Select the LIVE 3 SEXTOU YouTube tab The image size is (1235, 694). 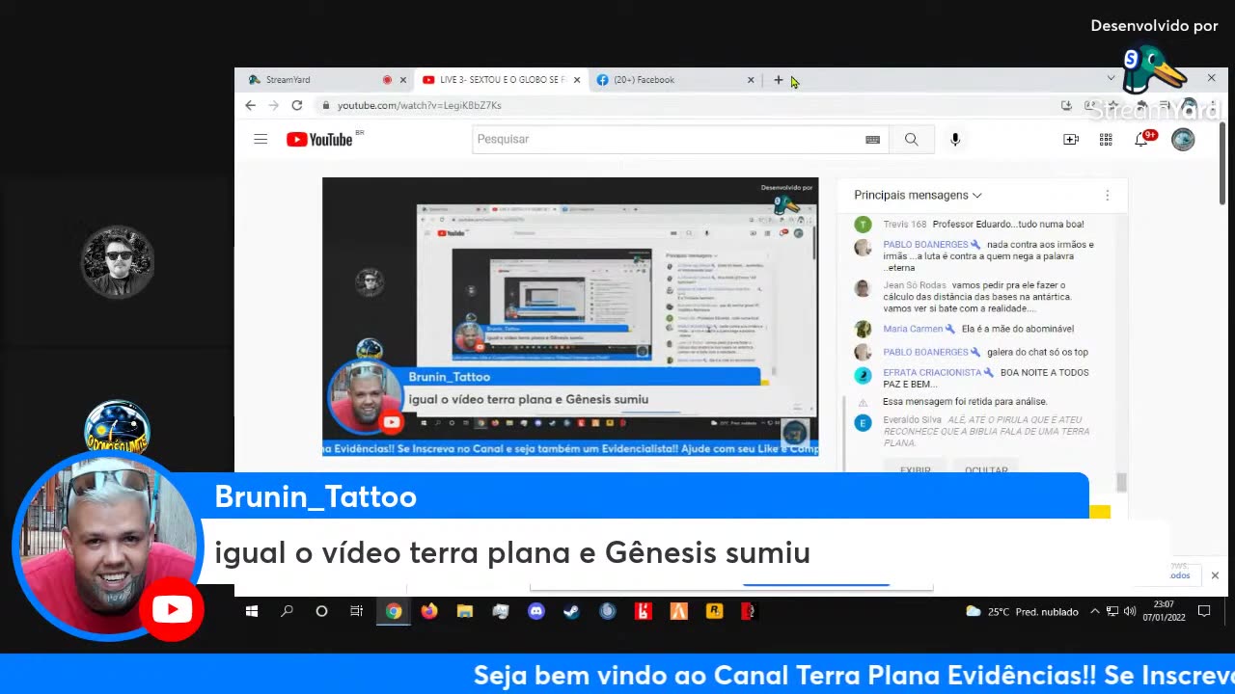pyautogui.click(x=502, y=80)
